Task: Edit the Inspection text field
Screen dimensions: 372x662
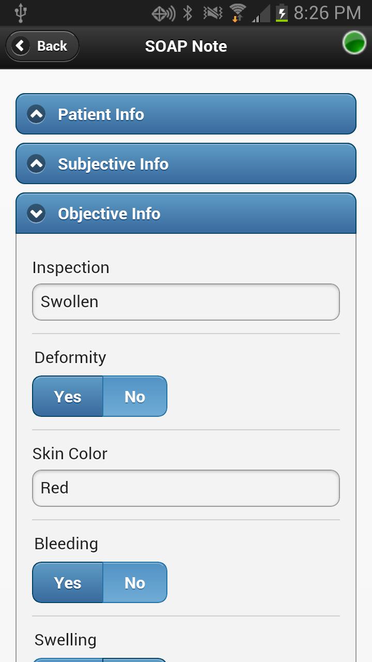Action: 186,302
